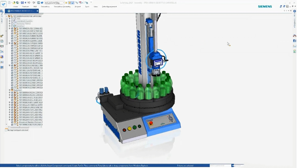Open the Inspect ribbon tab
The image size is (298, 168).
(78, 6)
